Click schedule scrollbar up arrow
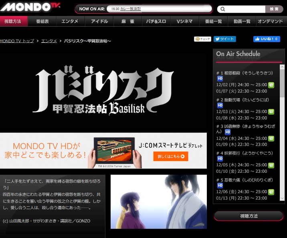 pyautogui.click(x=282, y=67)
